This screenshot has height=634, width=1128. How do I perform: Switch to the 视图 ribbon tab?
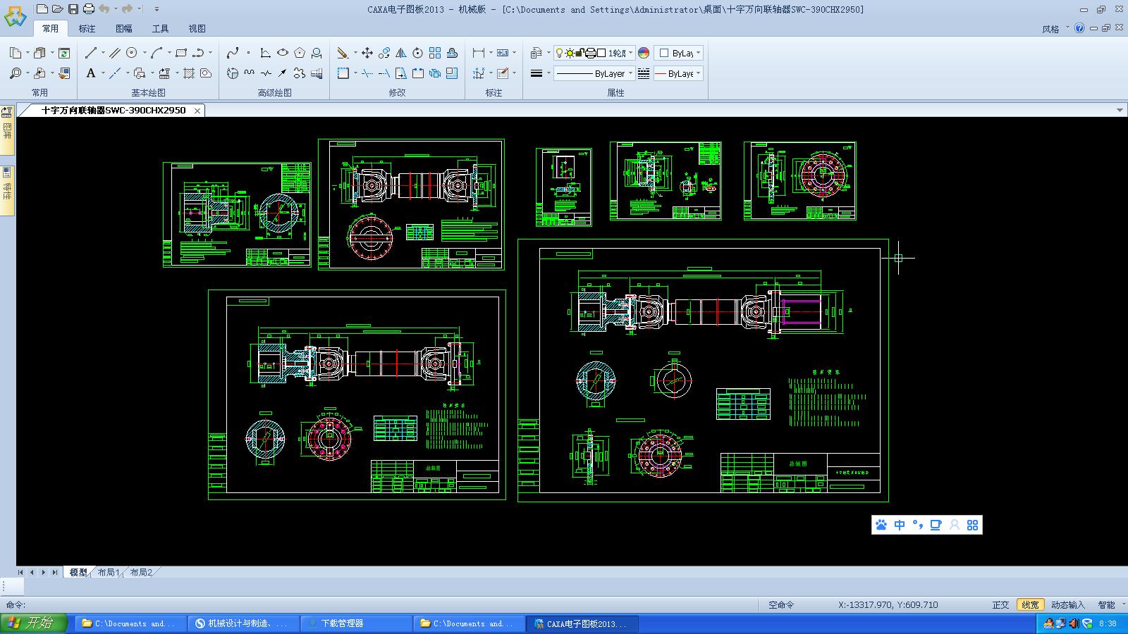(x=197, y=29)
